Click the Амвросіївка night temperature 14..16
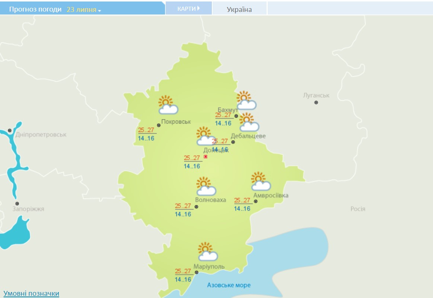The height and width of the screenshot is (298, 433). tap(242, 209)
